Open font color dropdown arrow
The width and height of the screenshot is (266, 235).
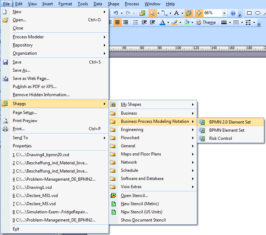coord(168,22)
